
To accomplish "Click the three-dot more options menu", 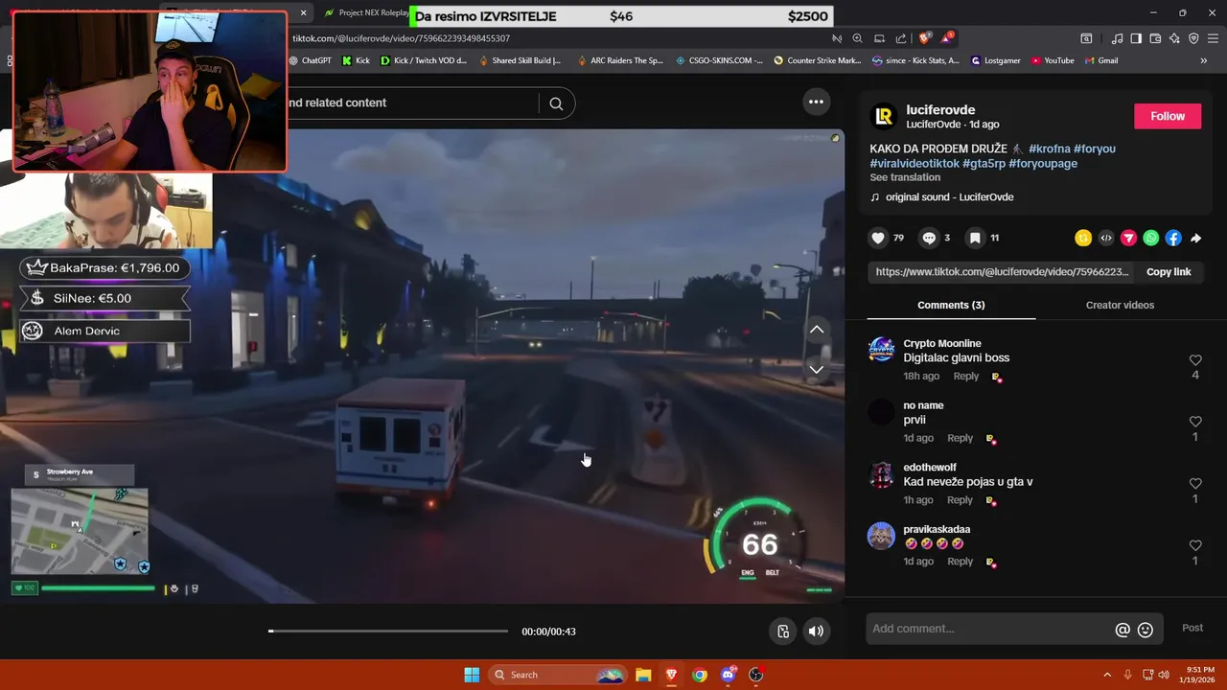I will tap(816, 102).
